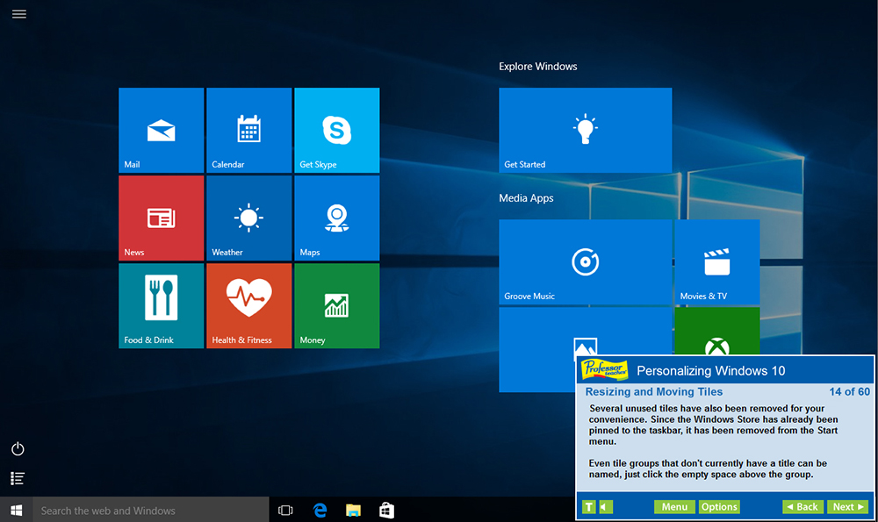Open the power options icon

click(17, 448)
